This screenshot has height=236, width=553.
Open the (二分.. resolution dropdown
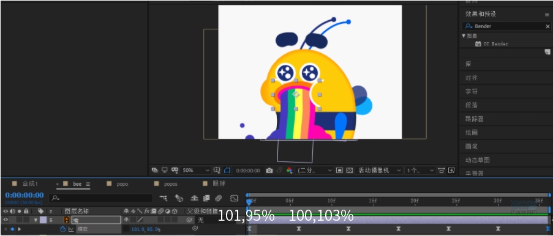click(x=315, y=171)
